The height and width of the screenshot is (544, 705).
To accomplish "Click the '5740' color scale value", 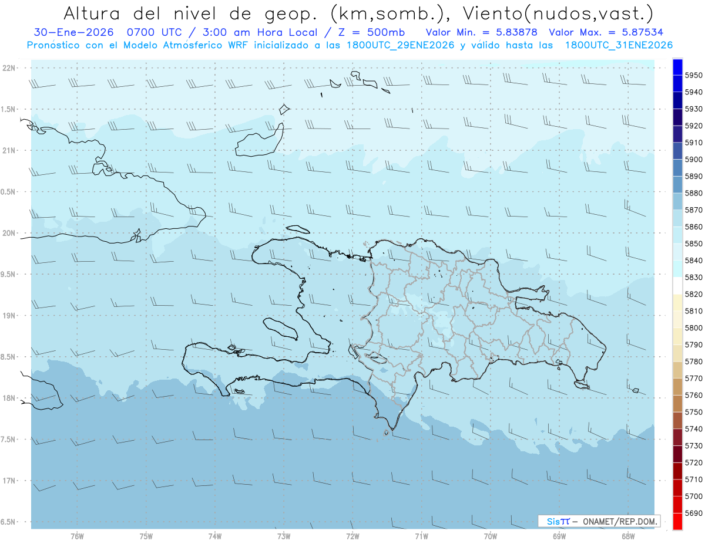I will pos(694,428).
